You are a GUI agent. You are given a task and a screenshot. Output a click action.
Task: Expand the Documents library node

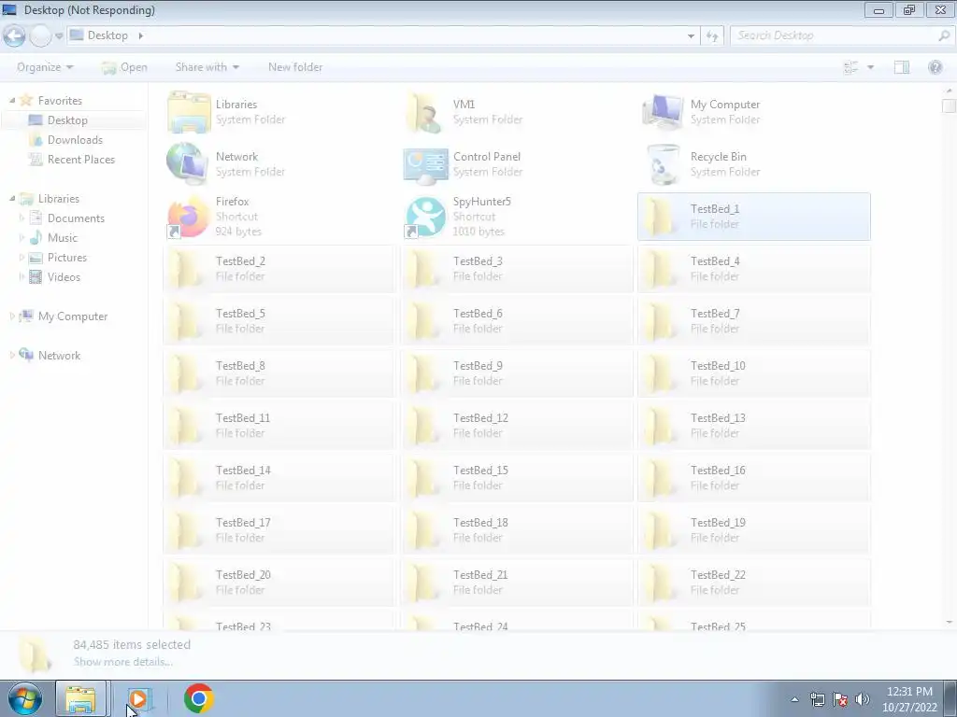[22, 218]
